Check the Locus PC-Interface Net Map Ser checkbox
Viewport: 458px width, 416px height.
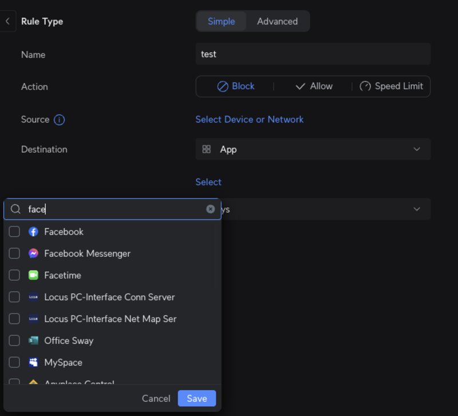coord(14,319)
